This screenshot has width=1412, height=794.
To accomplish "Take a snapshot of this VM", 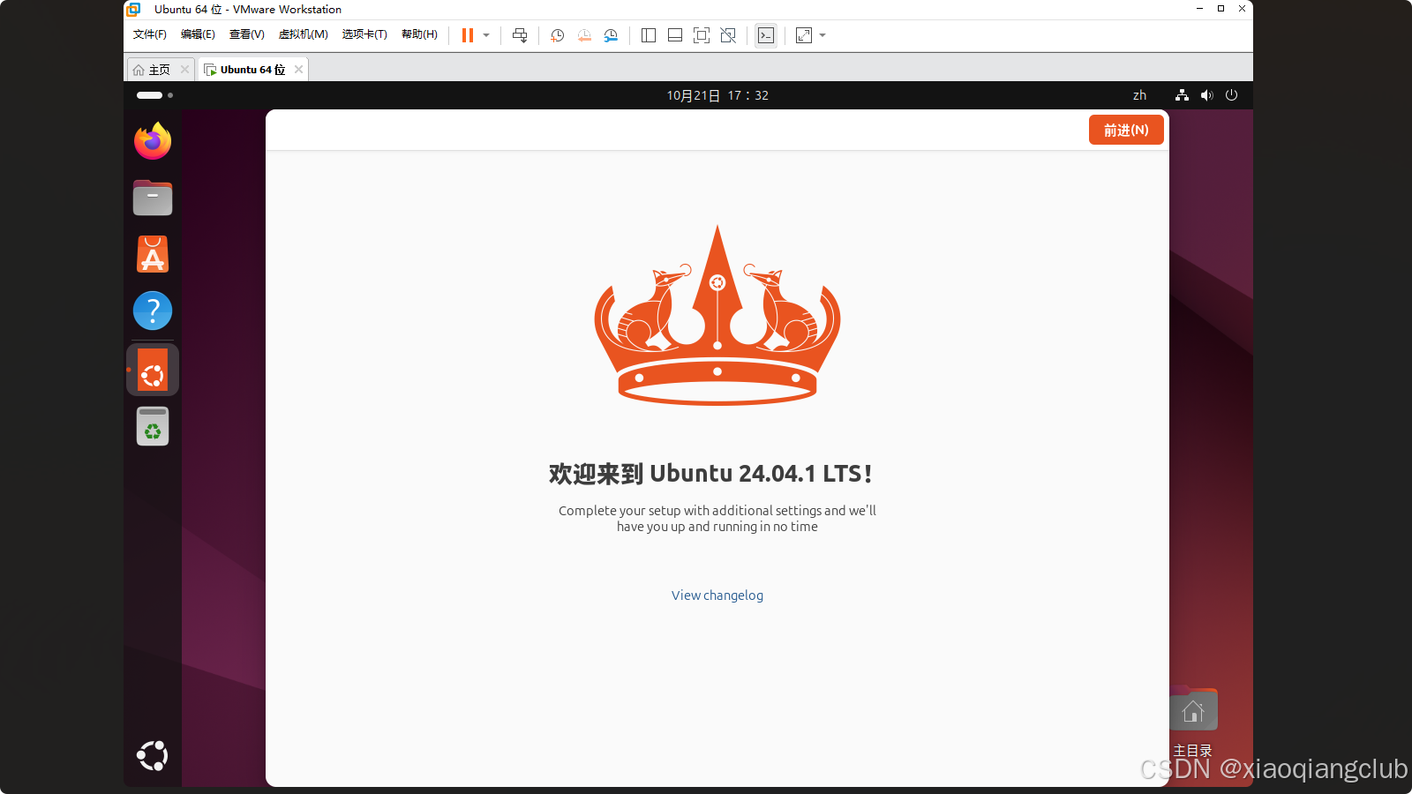I will click(x=558, y=35).
